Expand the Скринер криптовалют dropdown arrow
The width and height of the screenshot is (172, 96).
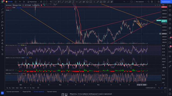click(x=20, y=92)
